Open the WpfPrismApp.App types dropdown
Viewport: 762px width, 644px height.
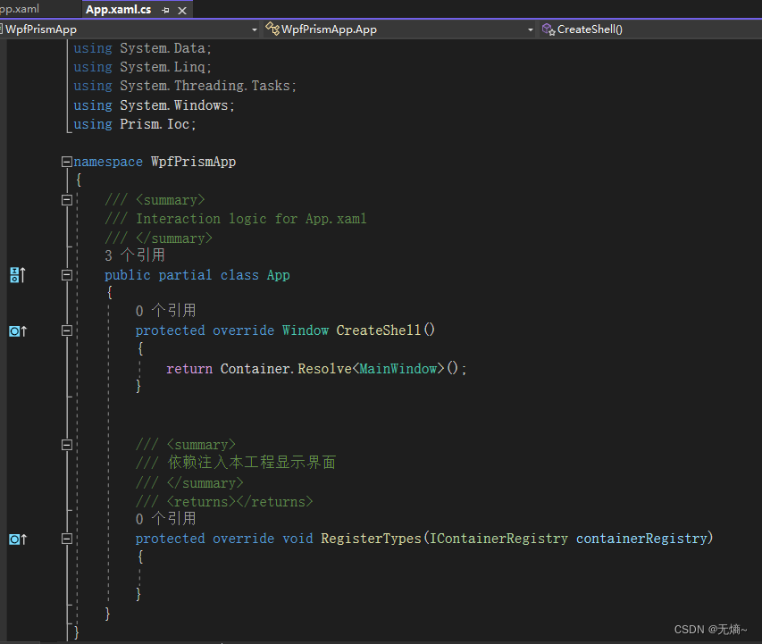[x=530, y=29]
